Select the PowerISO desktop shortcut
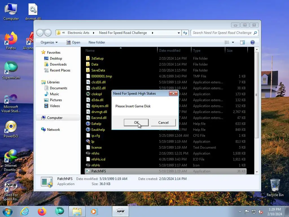This screenshot has height=217, width=289. 11,129
